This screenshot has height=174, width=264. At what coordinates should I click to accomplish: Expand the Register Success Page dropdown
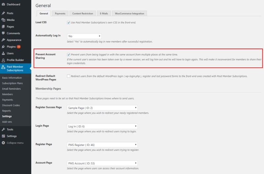pos(102,108)
